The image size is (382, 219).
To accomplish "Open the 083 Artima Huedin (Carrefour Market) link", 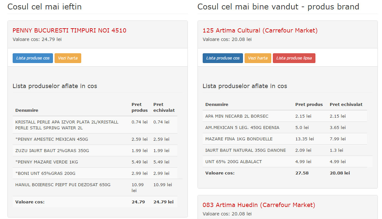I will (x=259, y=205).
